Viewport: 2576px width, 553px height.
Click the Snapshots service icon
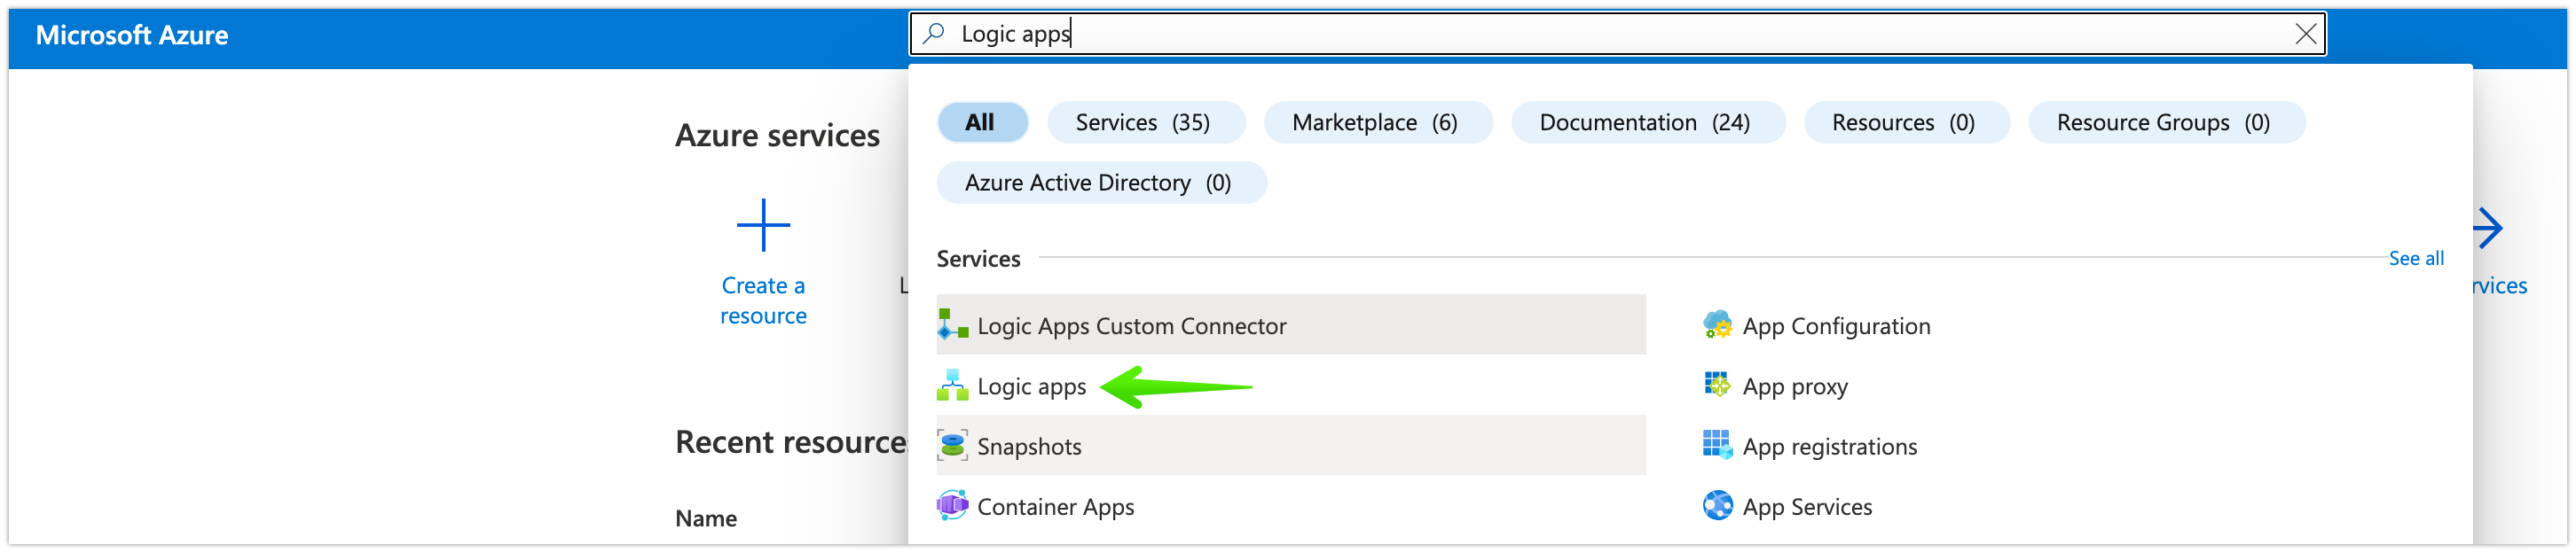(x=952, y=445)
